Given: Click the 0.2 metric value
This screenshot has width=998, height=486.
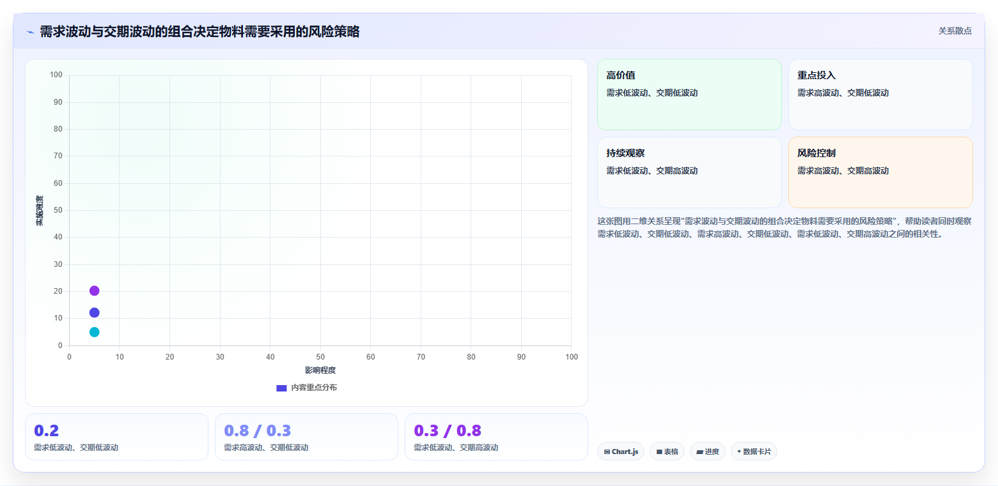Looking at the screenshot, I should (x=46, y=431).
